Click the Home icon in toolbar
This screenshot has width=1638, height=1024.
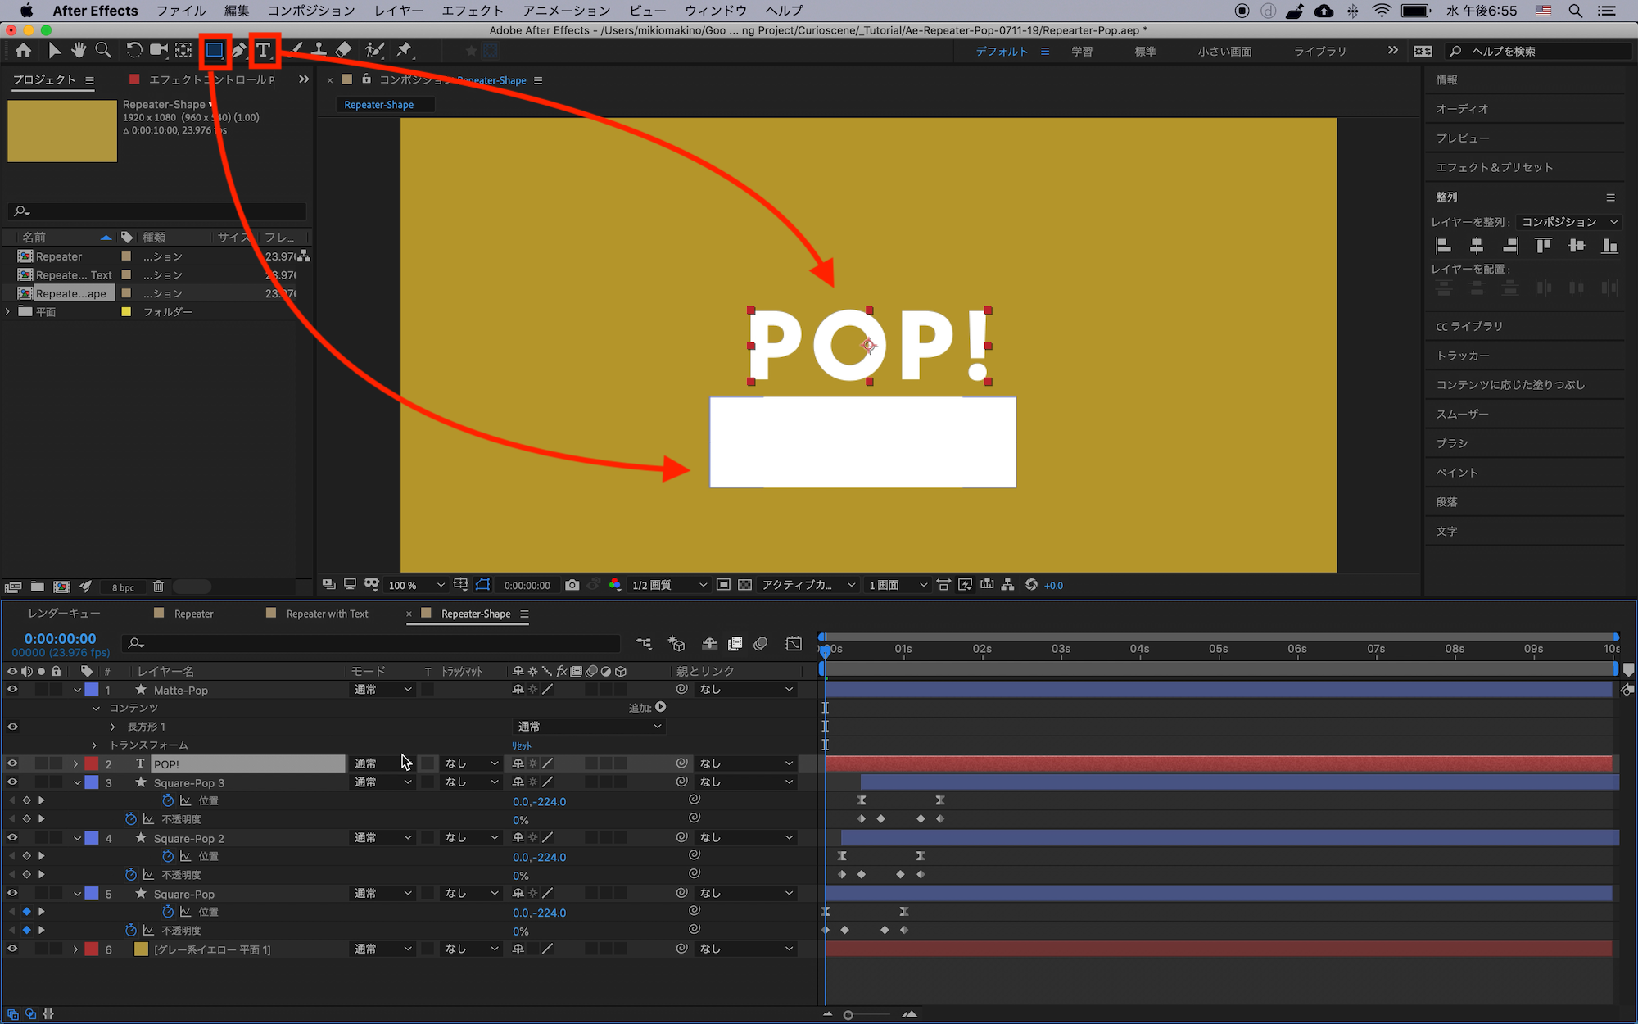tap(23, 50)
